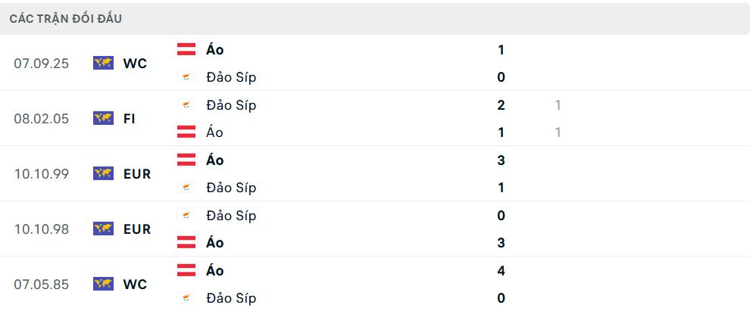
Task: Click Cyprus flag in 08.02.05 match
Action: pyautogui.click(x=186, y=105)
